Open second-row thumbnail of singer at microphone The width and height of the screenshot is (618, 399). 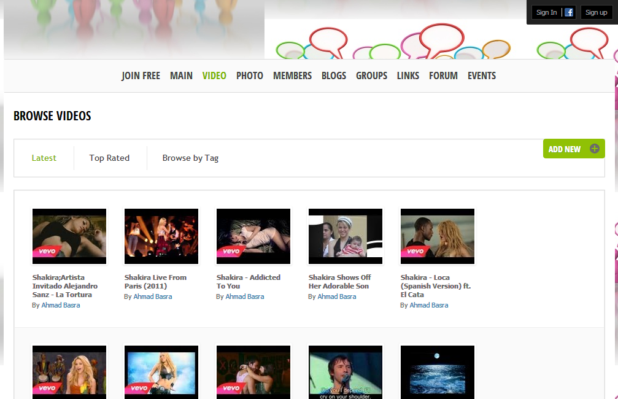[346, 372]
